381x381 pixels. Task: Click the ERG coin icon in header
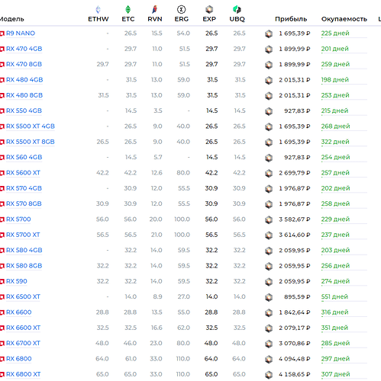click(x=181, y=10)
